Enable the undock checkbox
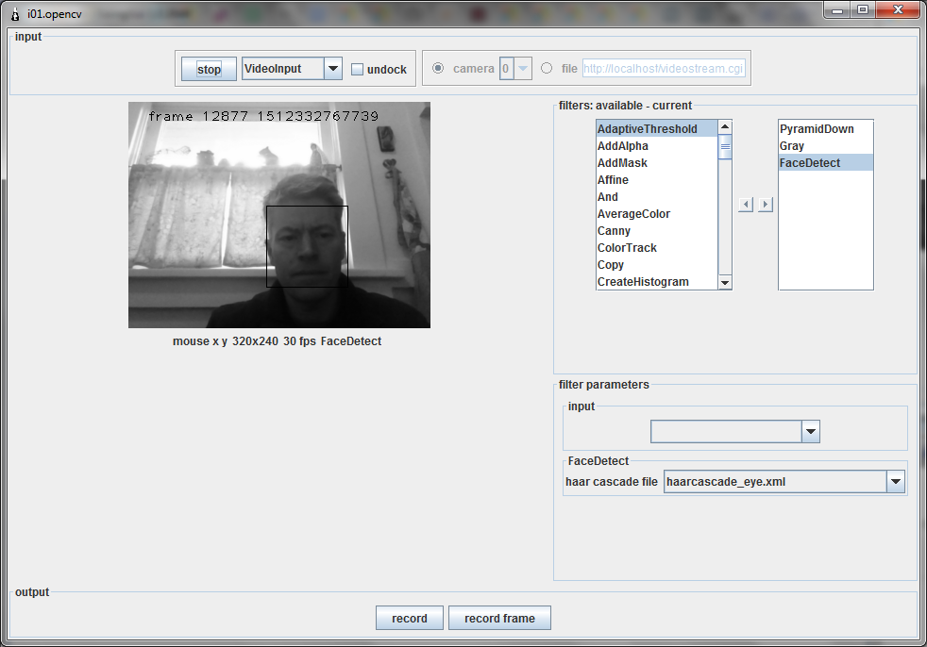The width and height of the screenshot is (927, 647). click(x=357, y=69)
